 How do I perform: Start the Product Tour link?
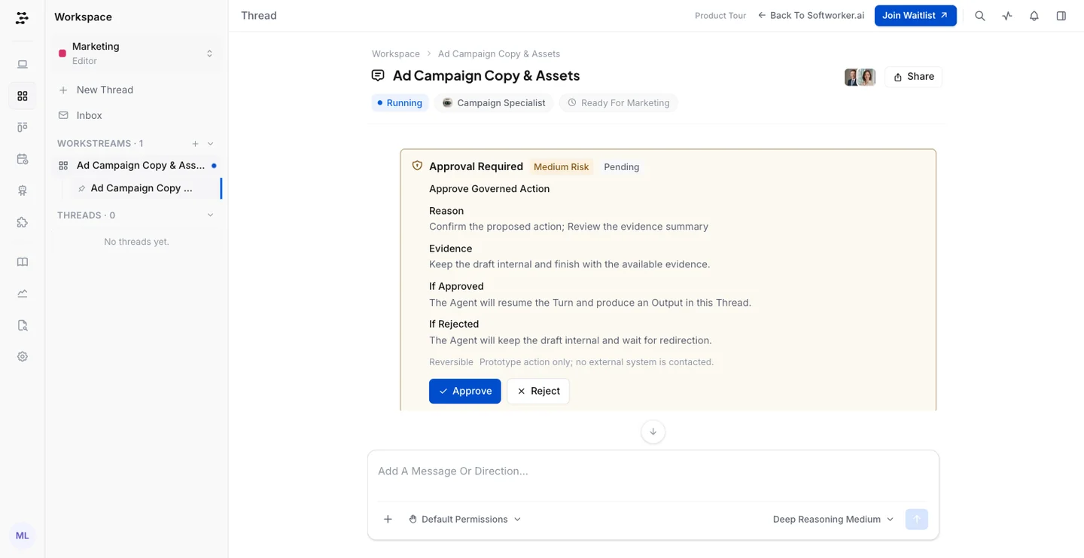pyautogui.click(x=720, y=16)
